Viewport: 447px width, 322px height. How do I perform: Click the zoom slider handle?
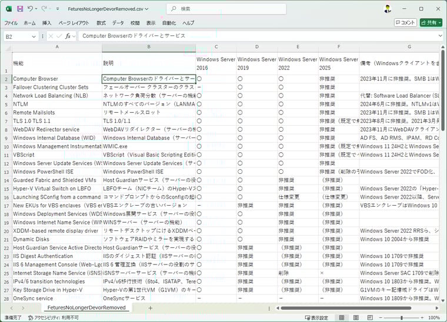[401, 317]
